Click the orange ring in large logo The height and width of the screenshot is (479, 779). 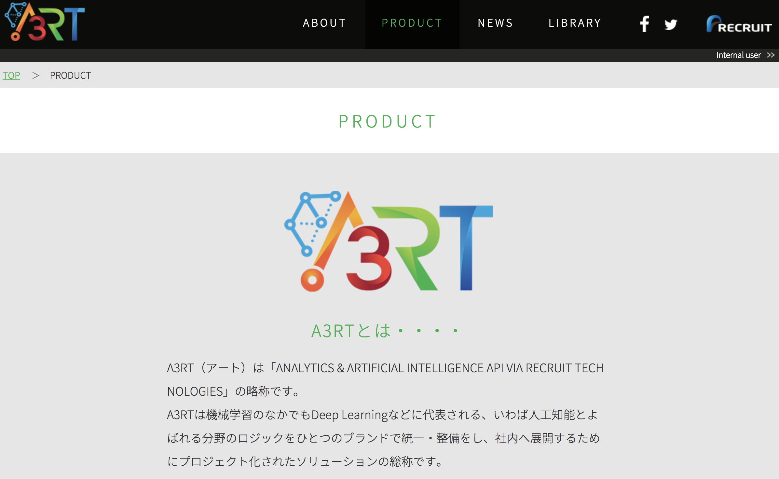pyautogui.click(x=312, y=280)
